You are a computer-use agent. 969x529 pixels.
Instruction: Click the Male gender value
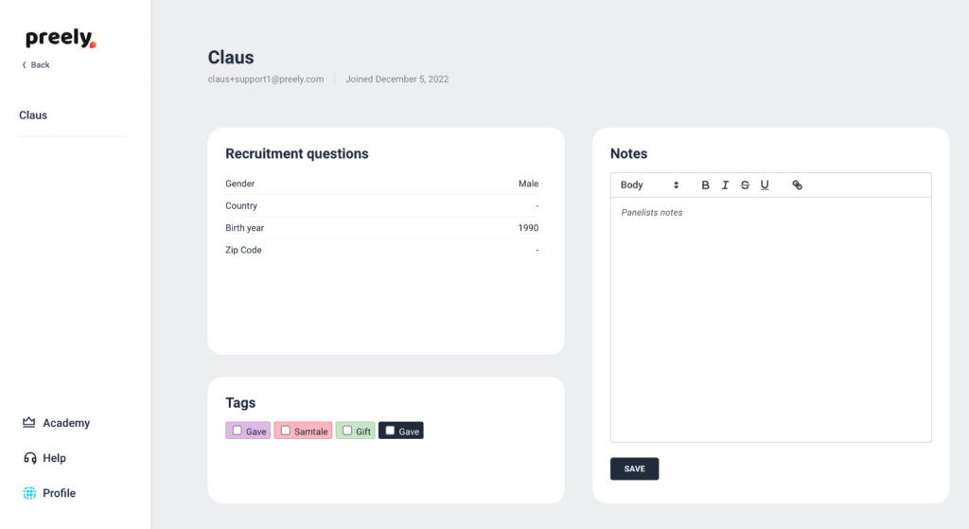click(x=528, y=184)
